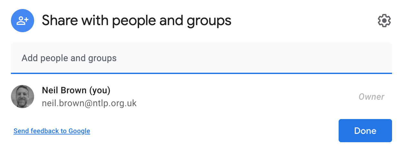Click the Done button
This screenshot has height=148, width=403.
tap(365, 131)
